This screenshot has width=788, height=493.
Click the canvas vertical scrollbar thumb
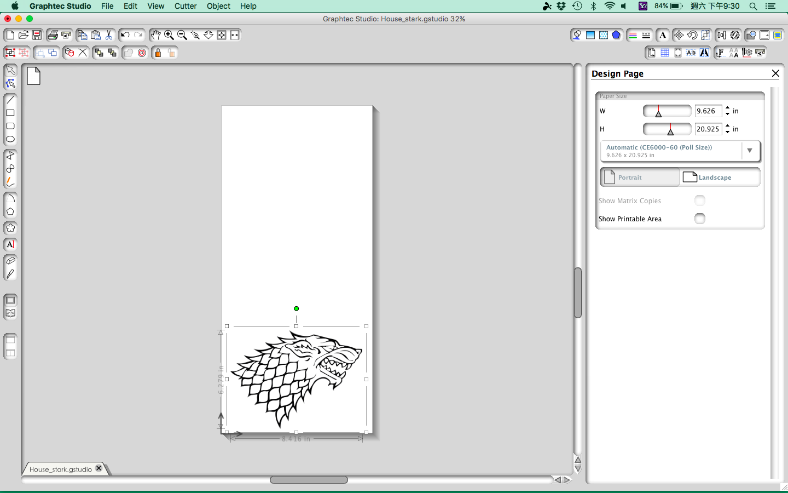(x=578, y=293)
